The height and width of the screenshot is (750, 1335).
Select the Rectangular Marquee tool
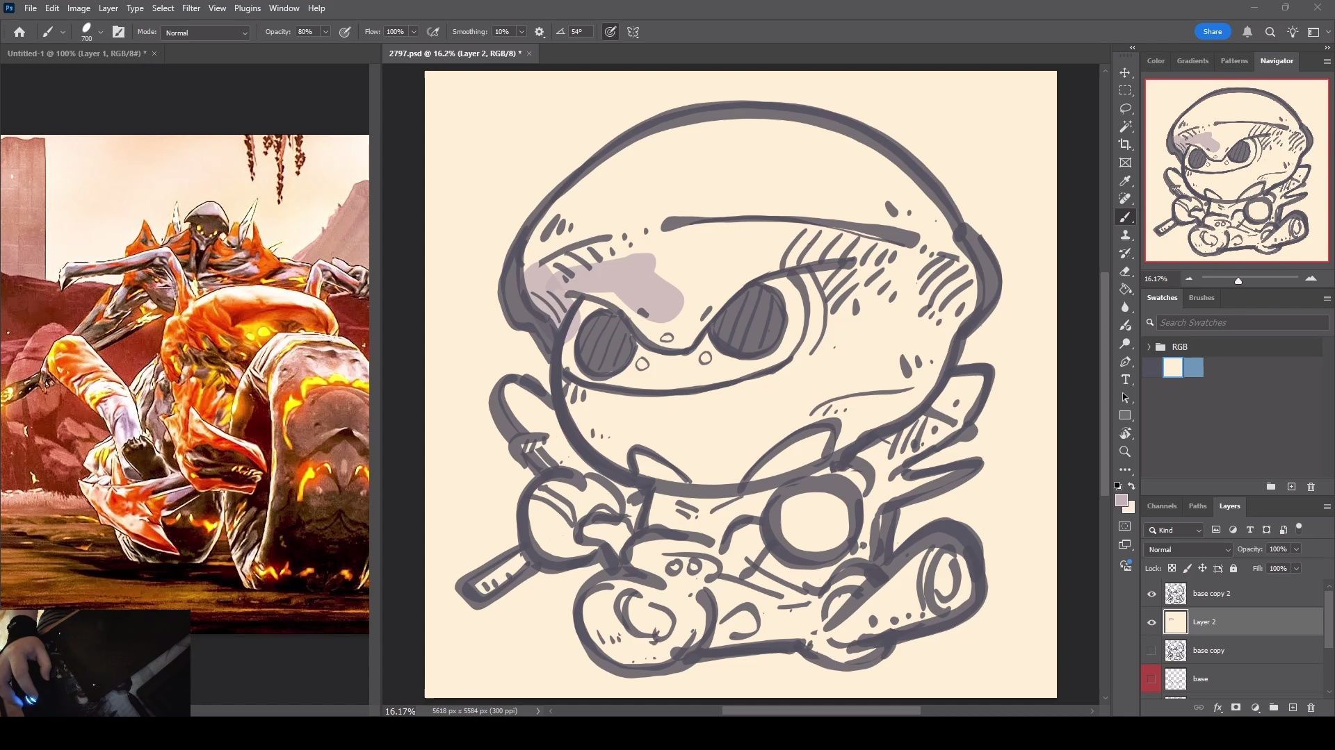click(1125, 91)
